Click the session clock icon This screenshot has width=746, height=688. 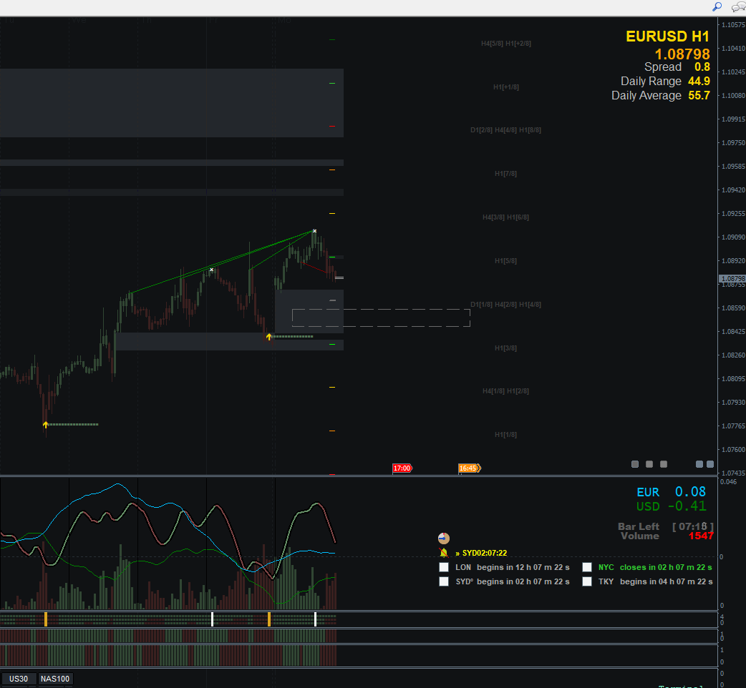coord(443,539)
